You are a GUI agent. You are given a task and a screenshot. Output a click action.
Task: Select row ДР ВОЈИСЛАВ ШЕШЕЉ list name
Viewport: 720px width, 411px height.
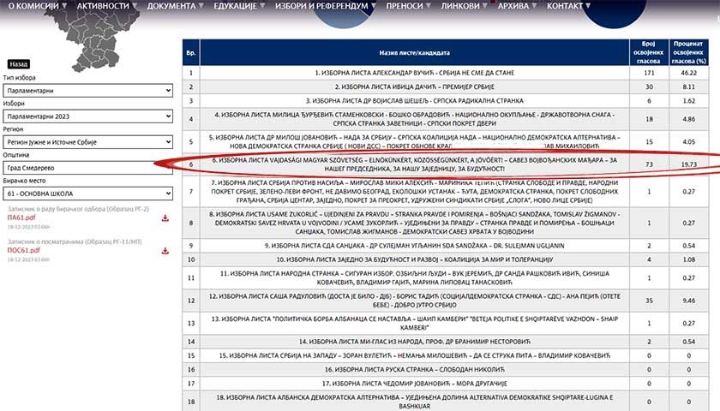(x=415, y=100)
